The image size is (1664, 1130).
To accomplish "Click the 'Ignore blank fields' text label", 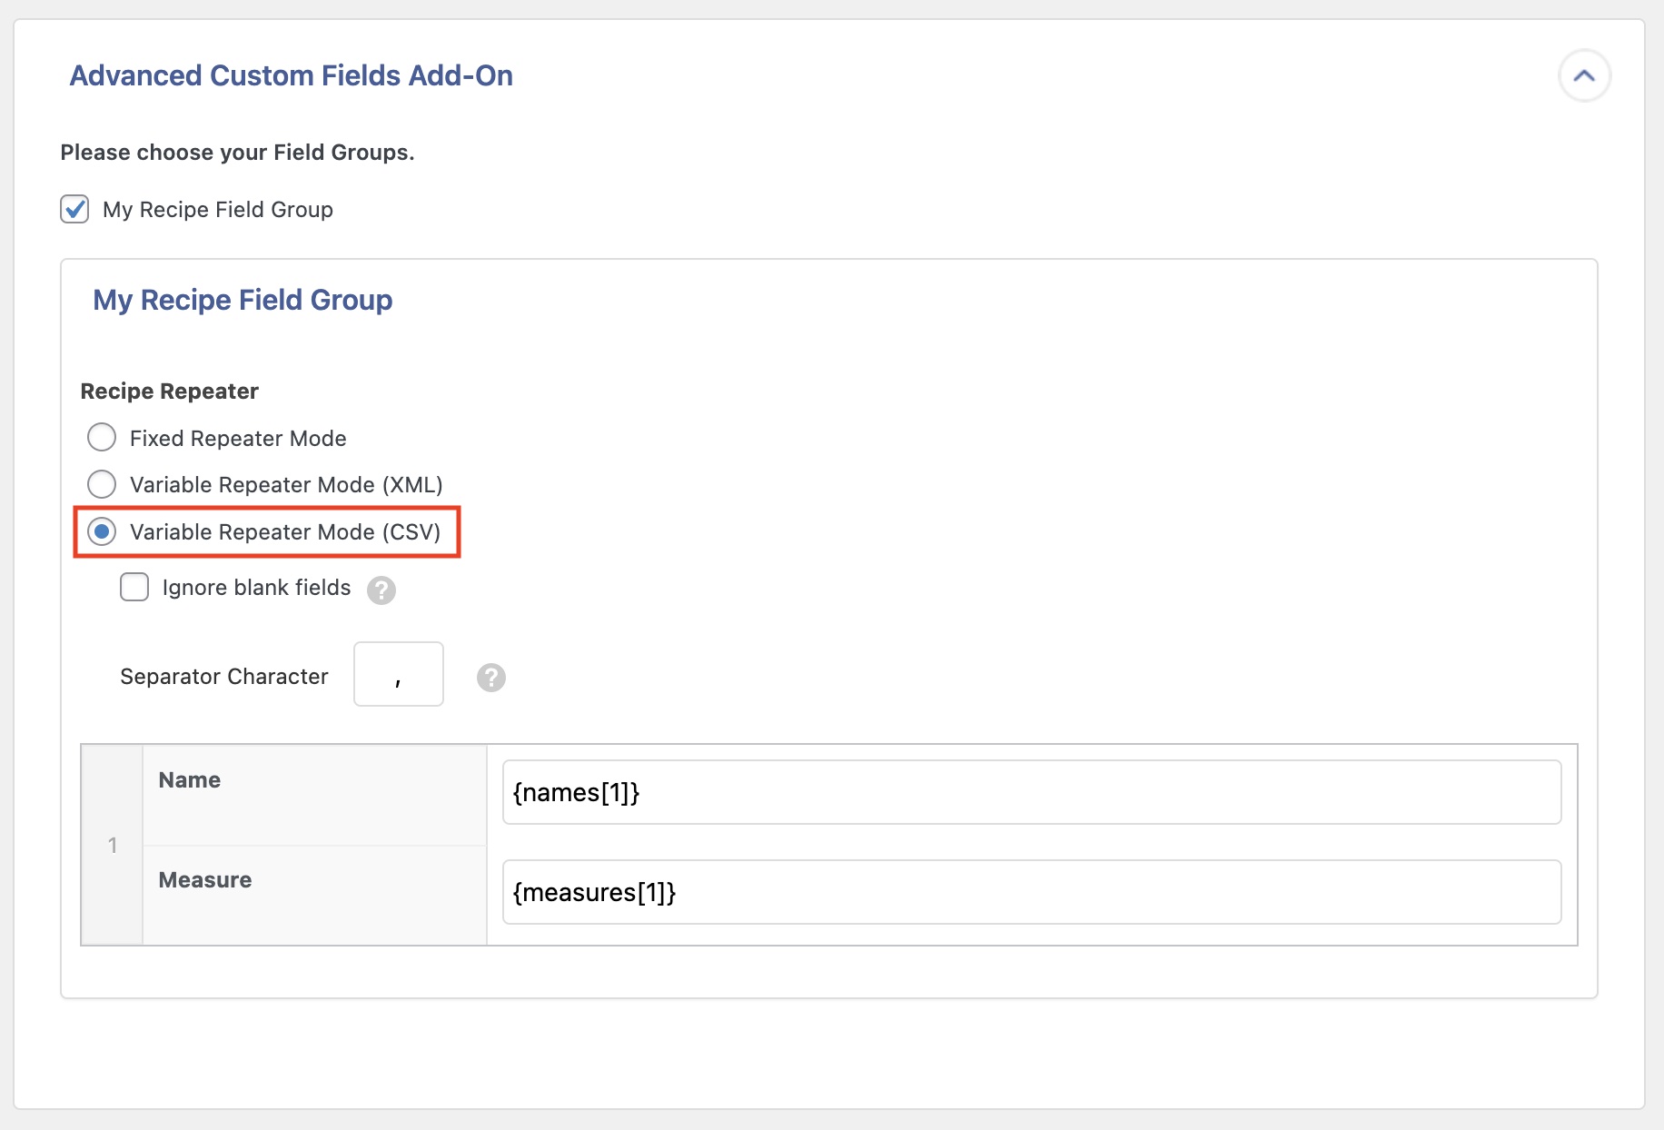I will (x=256, y=588).
